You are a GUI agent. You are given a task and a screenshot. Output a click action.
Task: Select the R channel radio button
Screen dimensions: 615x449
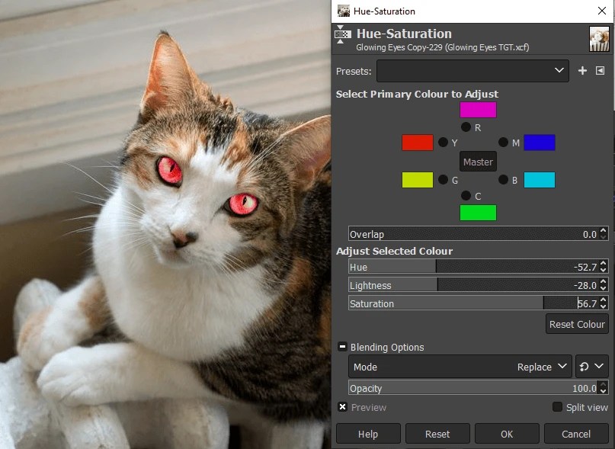coord(465,128)
